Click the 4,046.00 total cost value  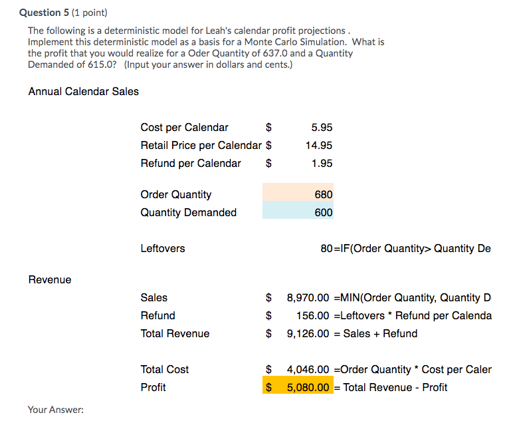[308, 369]
